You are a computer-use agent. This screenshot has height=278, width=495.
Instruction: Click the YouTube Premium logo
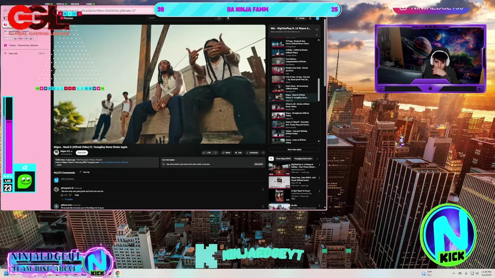click(67, 18)
